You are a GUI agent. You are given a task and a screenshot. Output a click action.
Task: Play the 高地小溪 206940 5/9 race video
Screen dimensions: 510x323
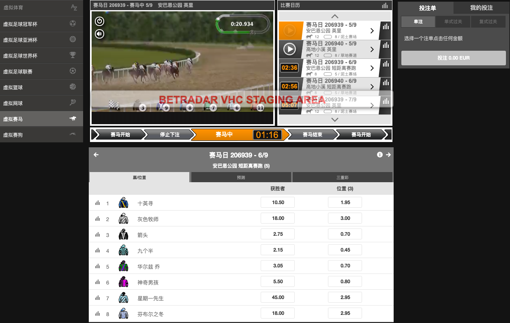coord(289,50)
